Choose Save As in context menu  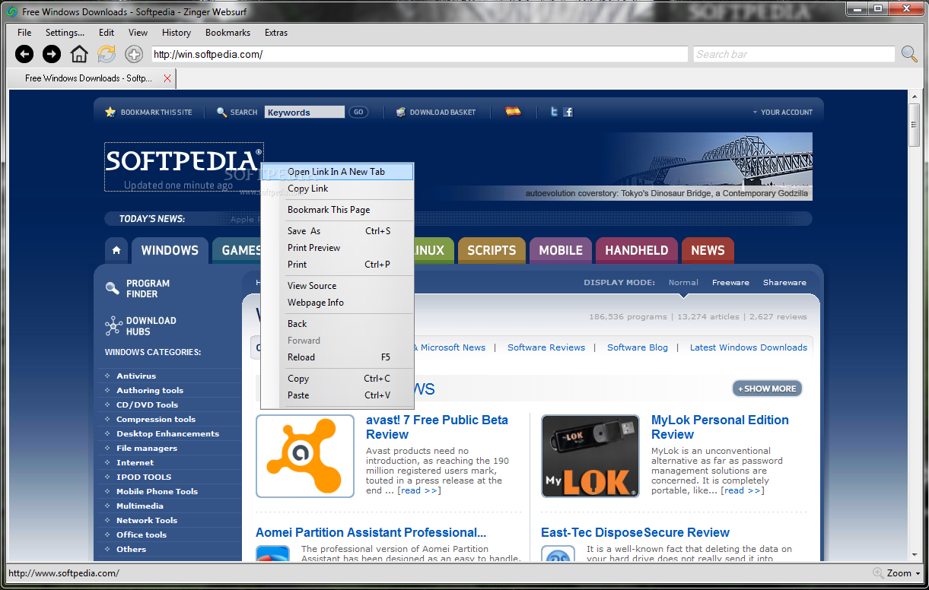tap(337, 231)
